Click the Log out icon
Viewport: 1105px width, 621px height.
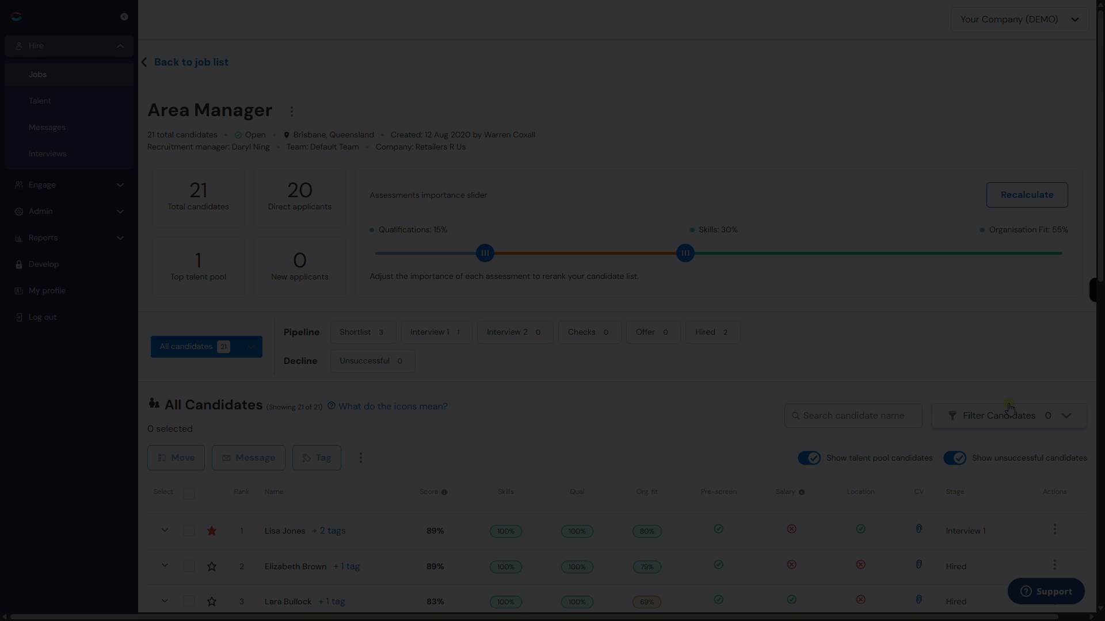click(x=19, y=317)
